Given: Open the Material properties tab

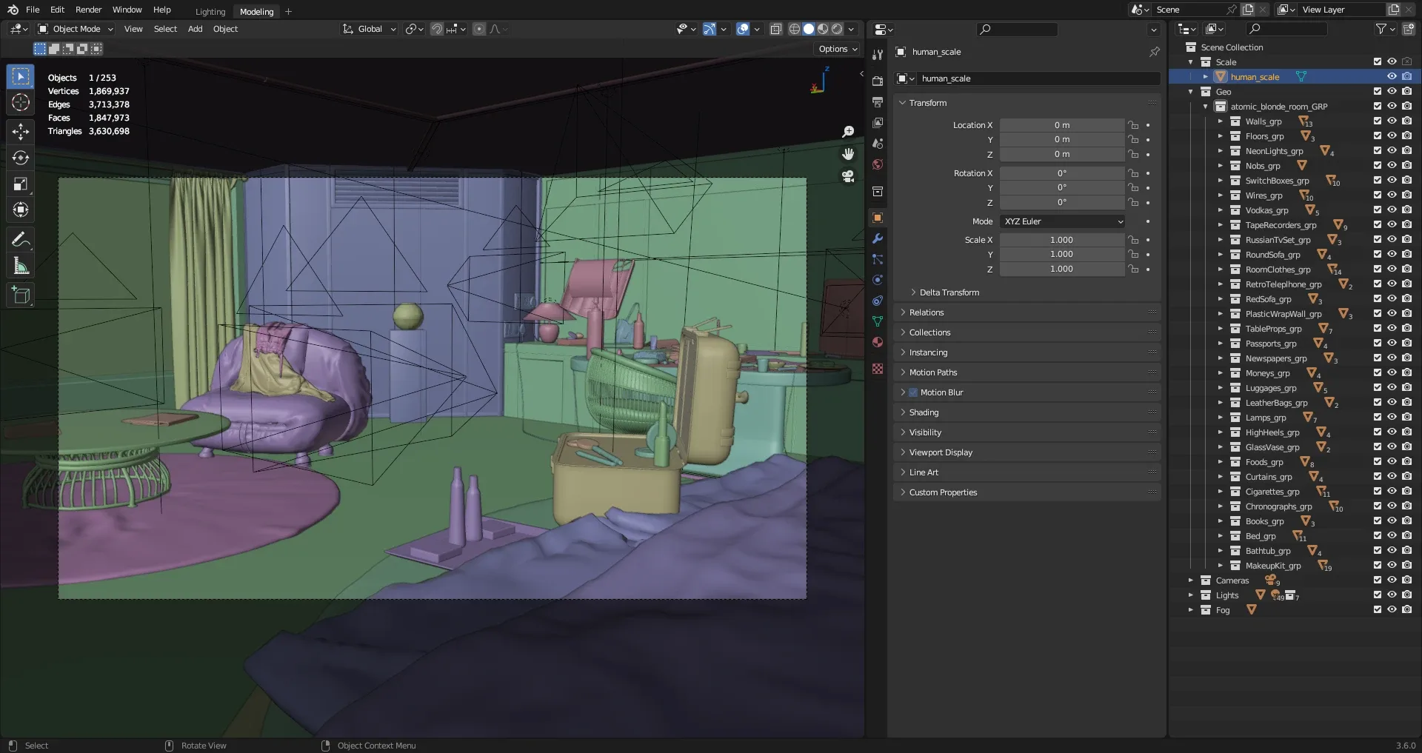Looking at the screenshot, I should [x=878, y=342].
